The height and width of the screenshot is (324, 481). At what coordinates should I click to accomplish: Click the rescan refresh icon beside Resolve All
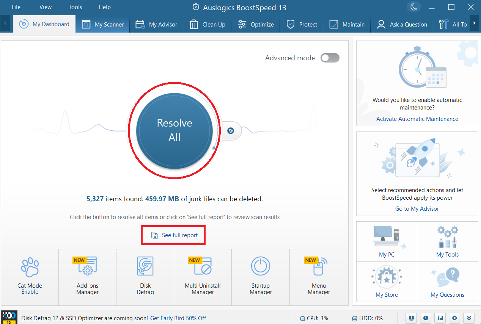230,131
